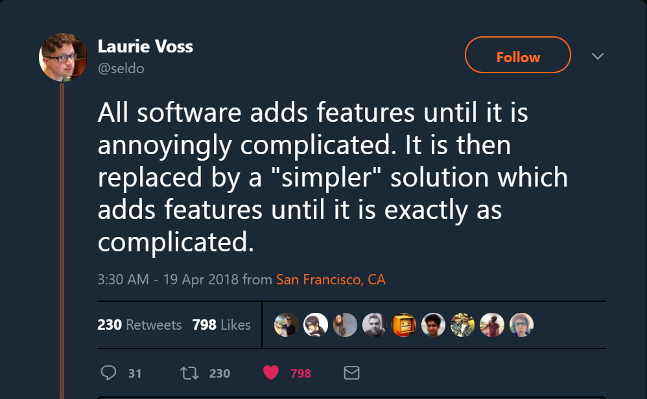
Task: Send tweet via the envelope icon
Action: [x=351, y=372]
